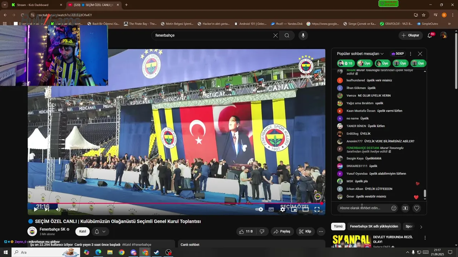Show more bookmarks chevron
Screen dimensions: 458x257
point(449,24)
